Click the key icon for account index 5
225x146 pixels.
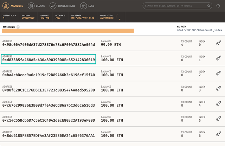pos(218,120)
